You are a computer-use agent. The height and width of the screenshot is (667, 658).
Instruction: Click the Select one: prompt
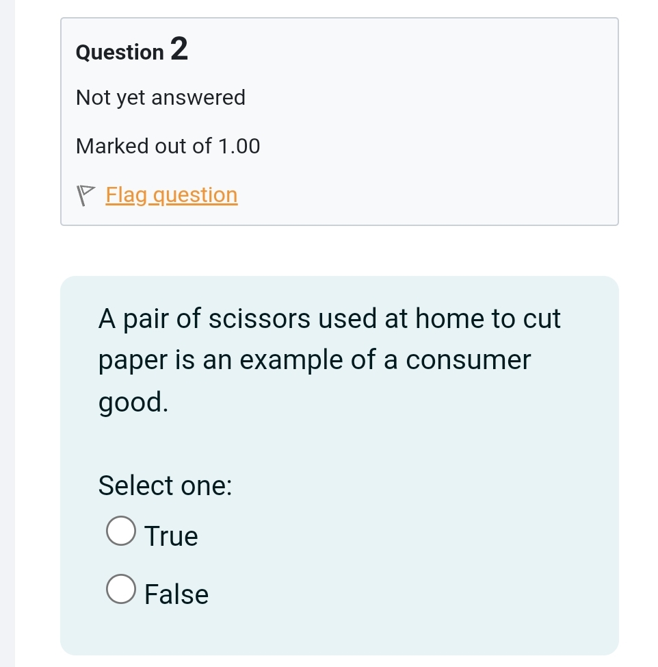pyautogui.click(x=166, y=486)
